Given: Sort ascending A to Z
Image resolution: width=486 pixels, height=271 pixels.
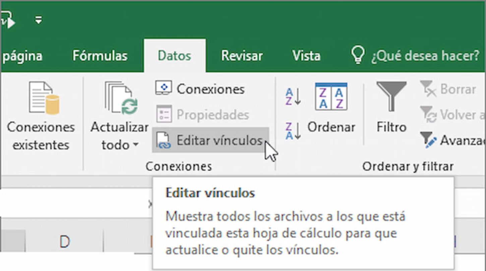Looking at the screenshot, I should tap(293, 96).
